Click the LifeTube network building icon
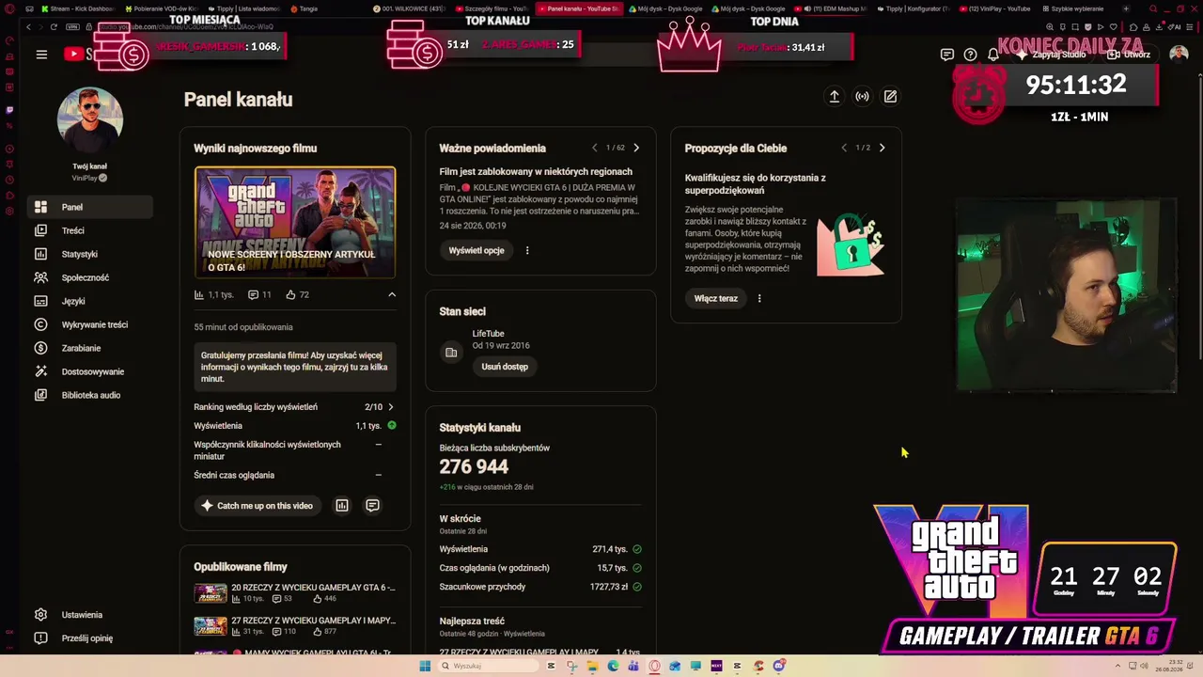 point(451,353)
